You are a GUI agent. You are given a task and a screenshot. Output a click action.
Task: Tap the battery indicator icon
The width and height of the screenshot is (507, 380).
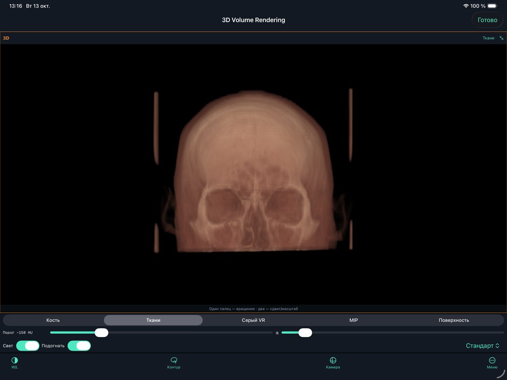492,6
